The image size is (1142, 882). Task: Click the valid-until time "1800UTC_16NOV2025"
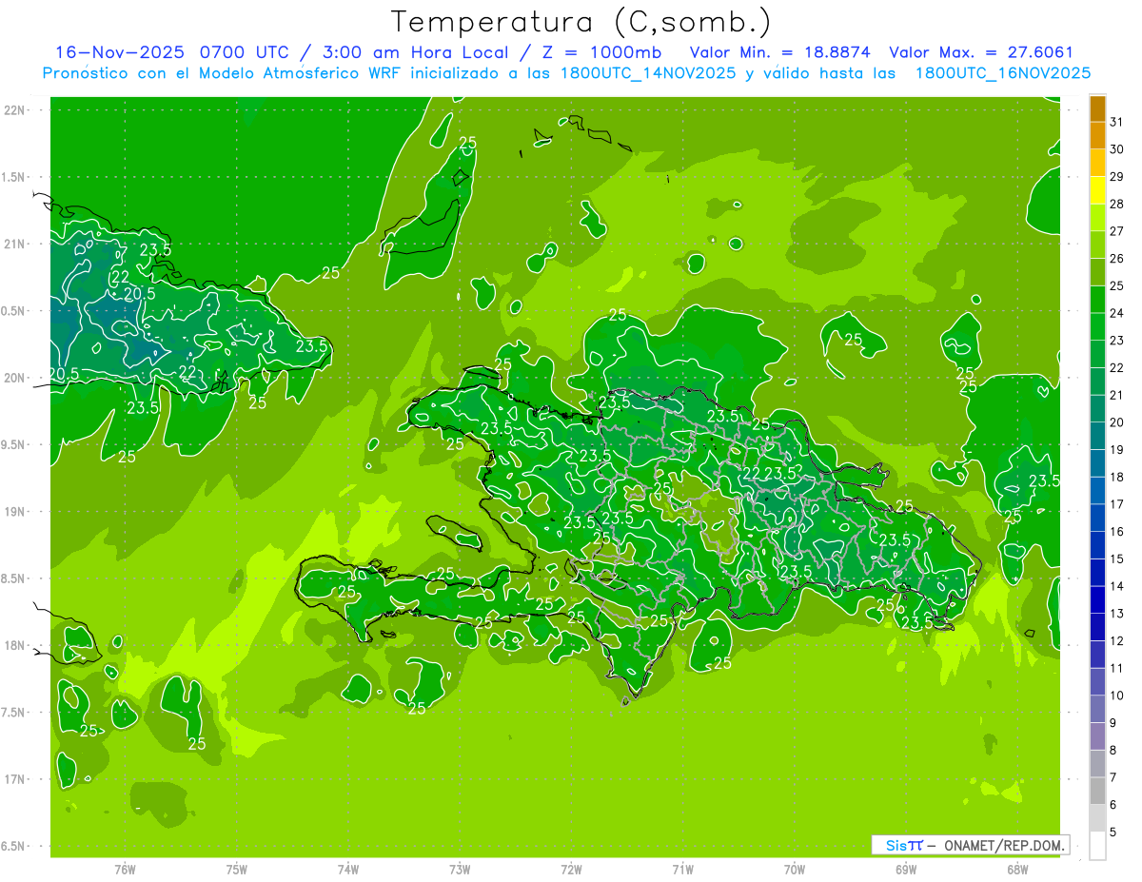(1002, 73)
